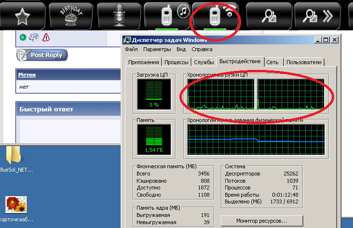Click the green online status indicator
353x228 pixels.
23,38
